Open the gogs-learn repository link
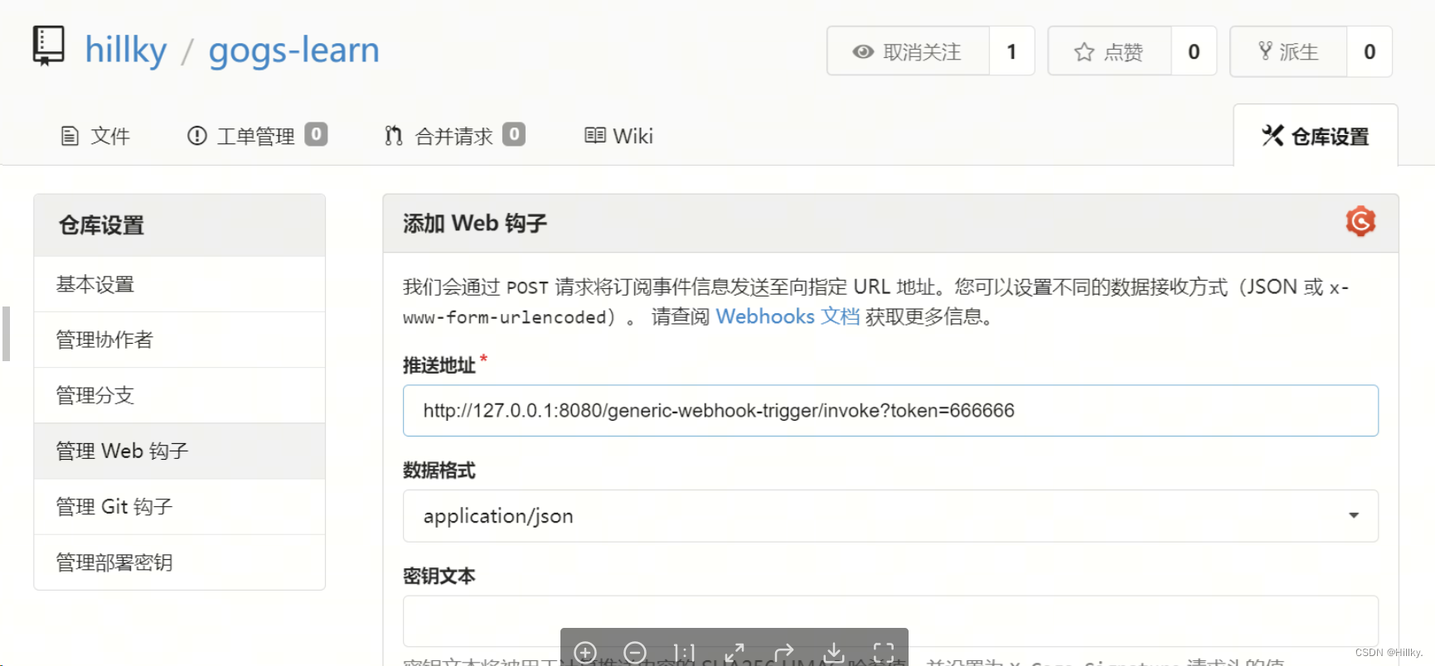1435x666 pixels. (x=293, y=51)
